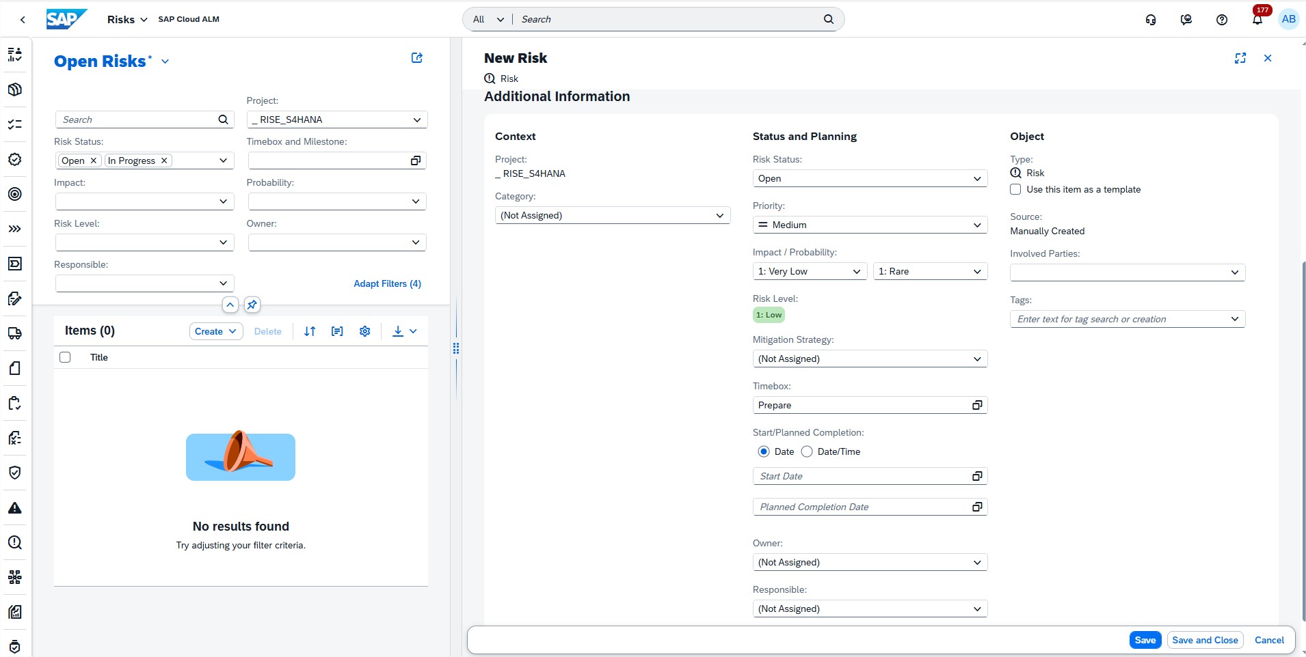Open the Category dropdown
The image size is (1306, 657).
(x=612, y=215)
